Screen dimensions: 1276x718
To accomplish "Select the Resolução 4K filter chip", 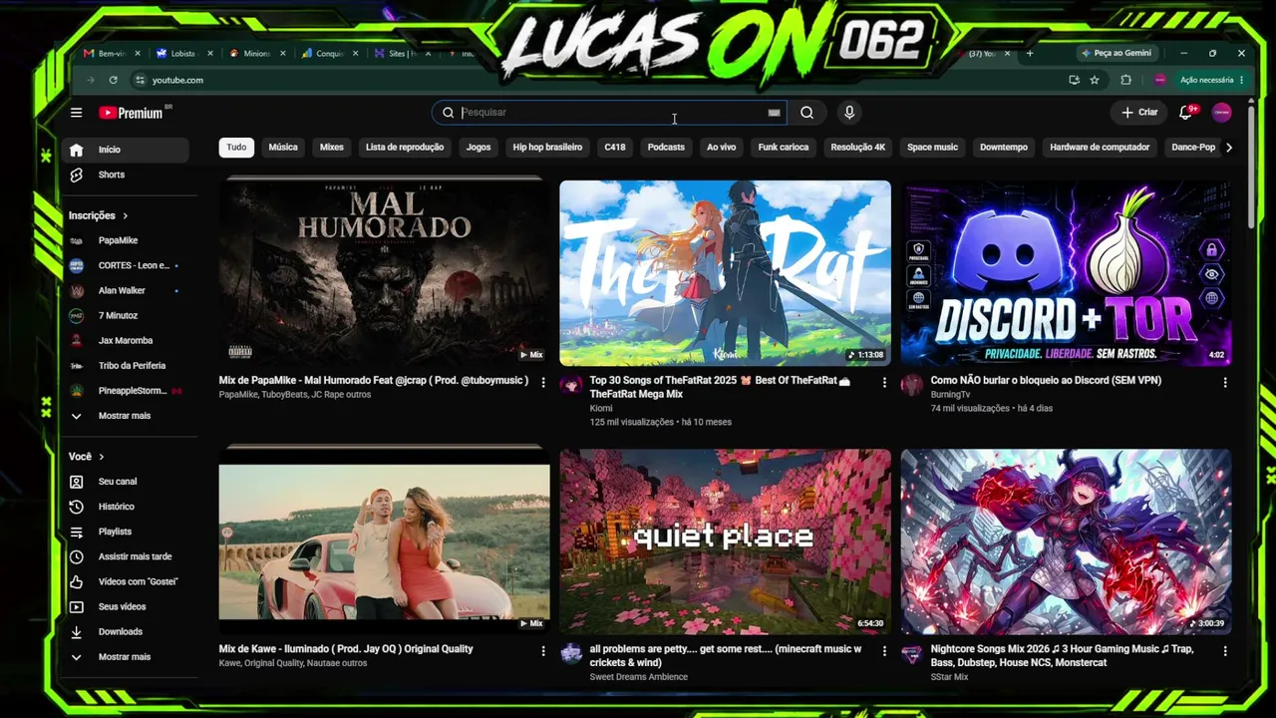I will coord(858,148).
